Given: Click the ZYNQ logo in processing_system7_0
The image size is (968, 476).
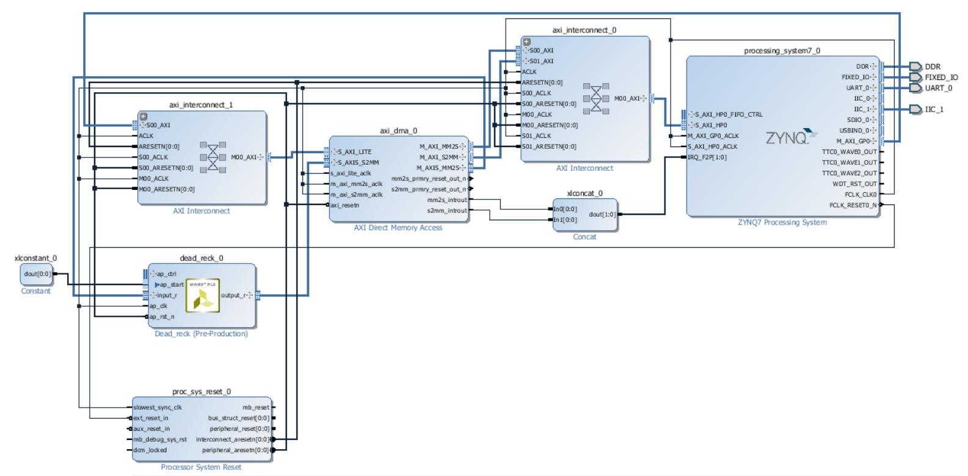Looking at the screenshot, I should (791, 137).
